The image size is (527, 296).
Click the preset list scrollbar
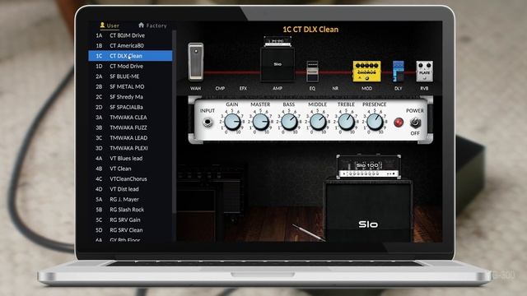(x=174, y=122)
